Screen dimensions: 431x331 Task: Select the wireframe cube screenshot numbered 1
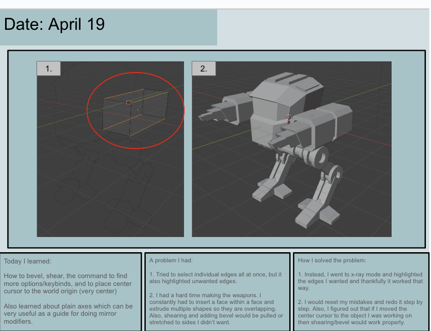tap(110, 149)
